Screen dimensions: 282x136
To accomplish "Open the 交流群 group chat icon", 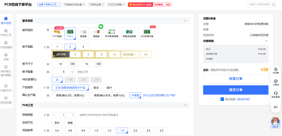I will (x=276, y=71).
